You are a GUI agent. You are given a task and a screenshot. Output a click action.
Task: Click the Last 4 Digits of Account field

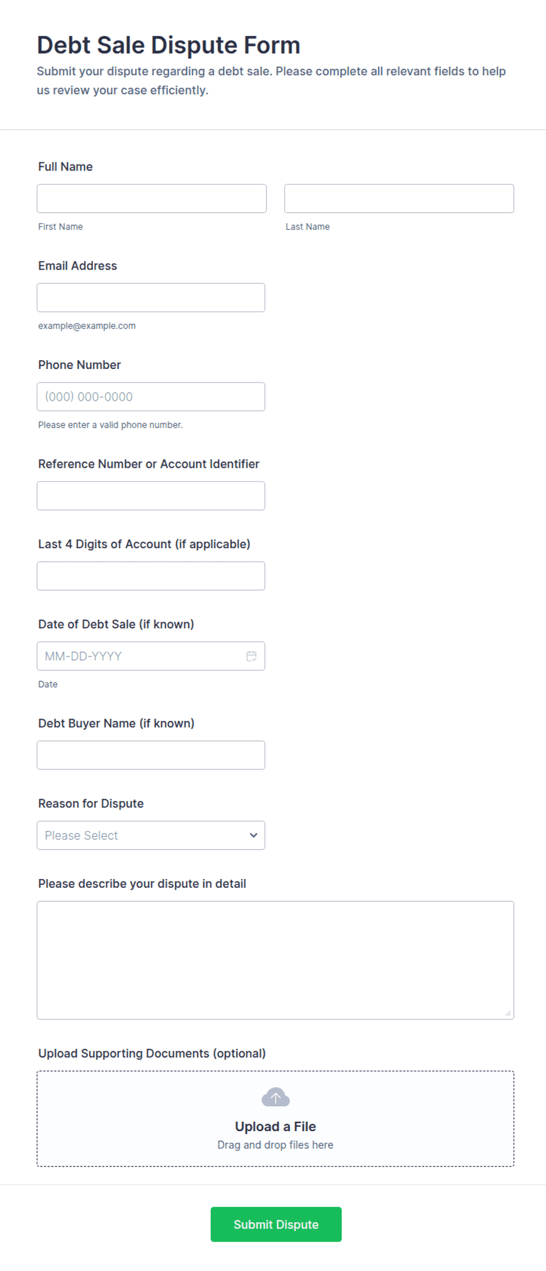pyautogui.click(x=151, y=576)
